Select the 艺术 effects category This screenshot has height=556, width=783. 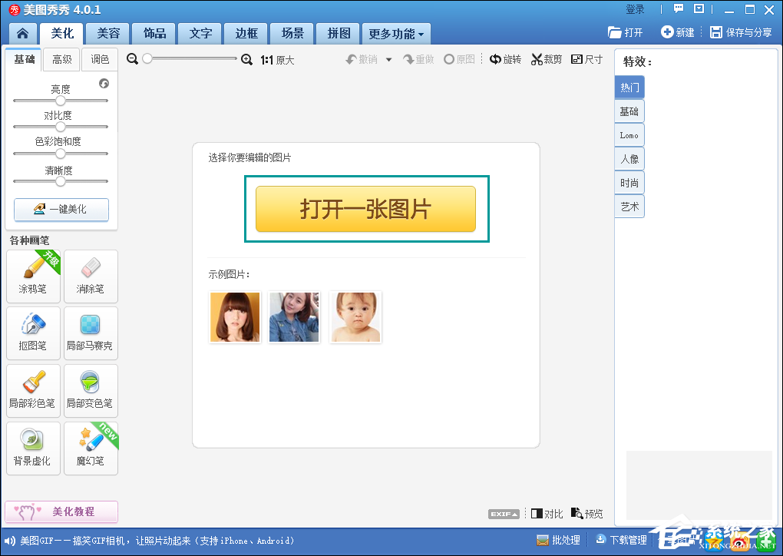click(x=629, y=207)
